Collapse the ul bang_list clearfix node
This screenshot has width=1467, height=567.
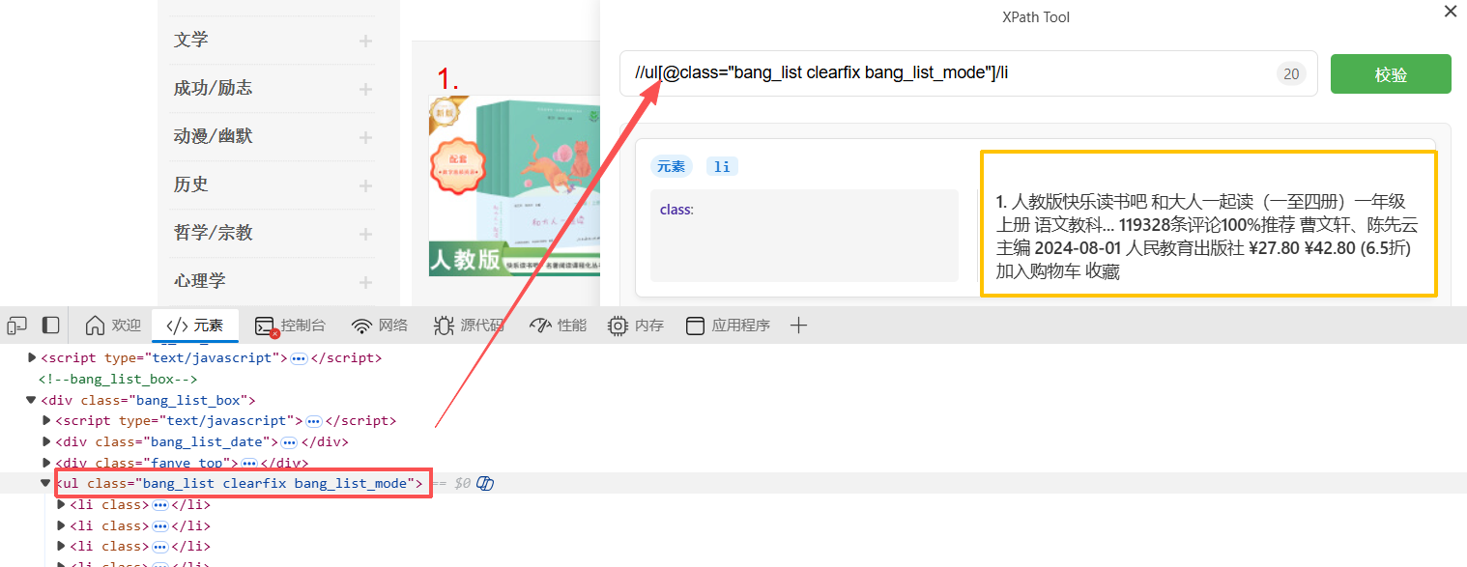45,483
